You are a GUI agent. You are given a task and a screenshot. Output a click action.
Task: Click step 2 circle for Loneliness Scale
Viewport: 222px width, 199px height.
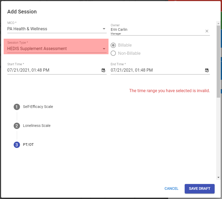pyautogui.click(x=17, y=126)
